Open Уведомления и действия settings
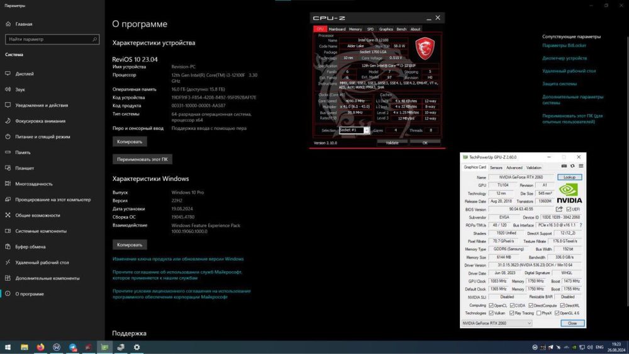 (x=42, y=105)
